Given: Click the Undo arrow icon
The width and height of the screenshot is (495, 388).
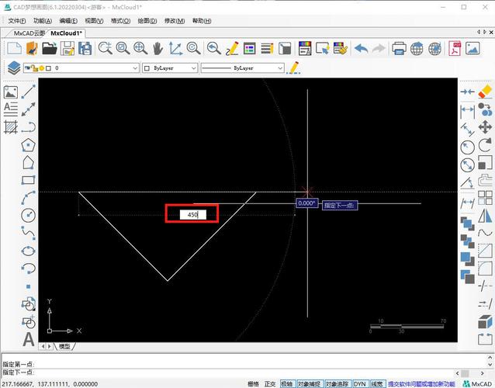Looking at the screenshot, I should coord(362,48).
